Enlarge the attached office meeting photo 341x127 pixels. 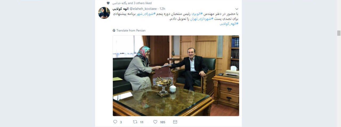click(x=176, y=76)
